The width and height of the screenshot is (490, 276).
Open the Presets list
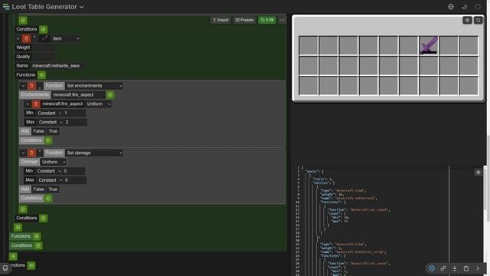click(x=244, y=20)
